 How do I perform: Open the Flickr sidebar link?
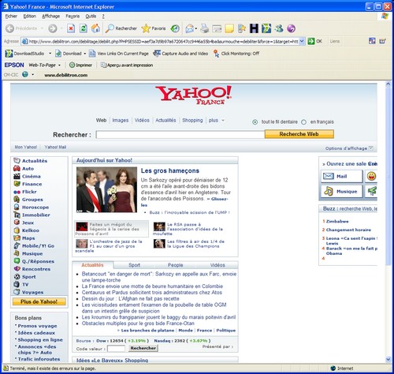pos(29,192)
